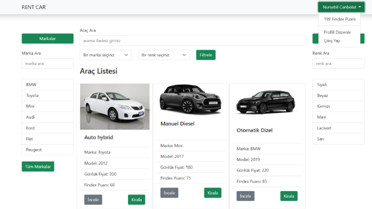
Task: Click the 'Findex Puanı: 60' text
Action: coord(99,185)
